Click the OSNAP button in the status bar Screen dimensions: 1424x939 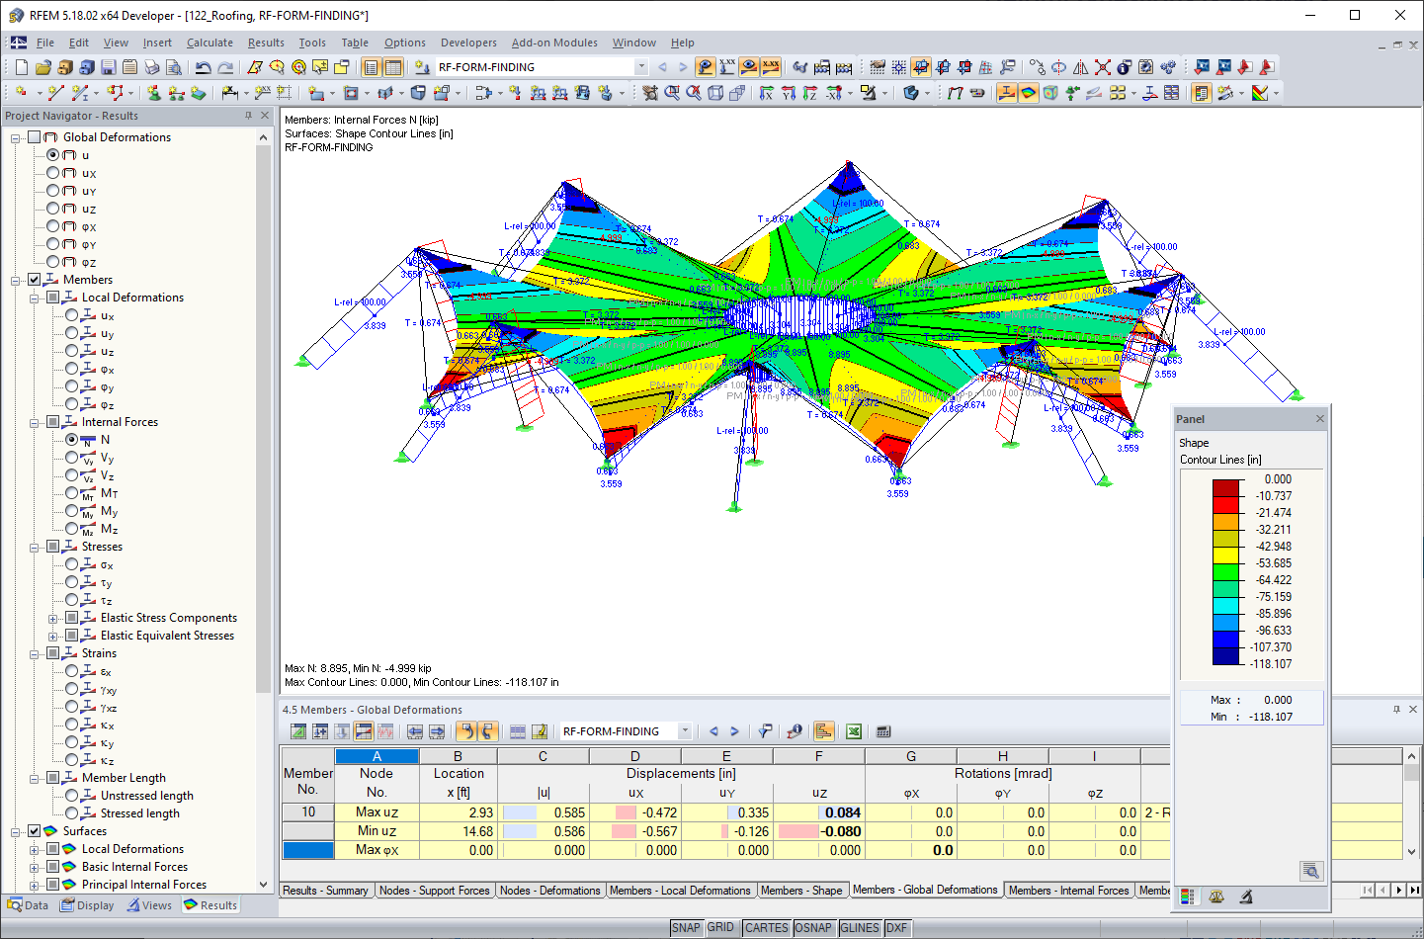pyautogui.click(x=813, y=927)
